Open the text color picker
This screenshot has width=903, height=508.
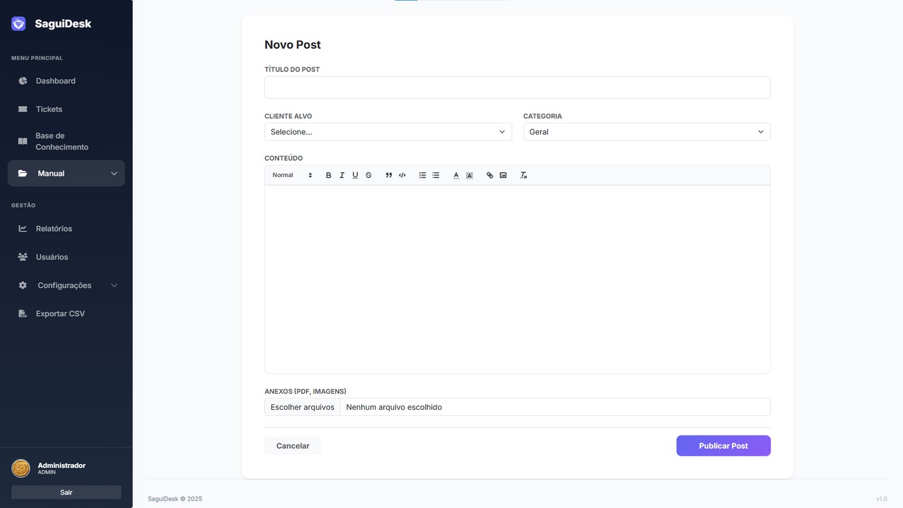(456, 176)
